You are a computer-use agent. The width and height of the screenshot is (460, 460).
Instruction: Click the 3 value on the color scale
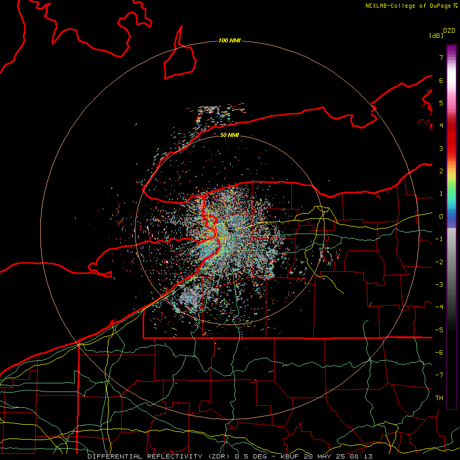click(441, 148)
